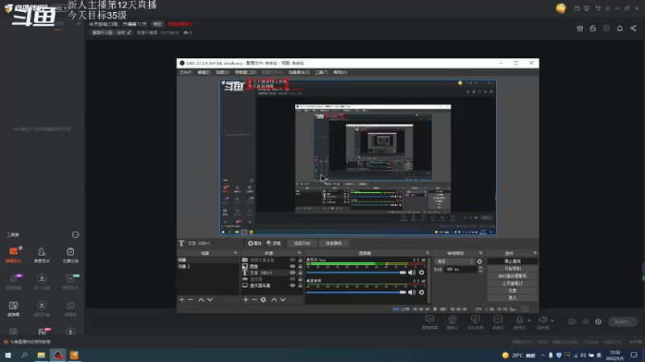Click the round icon beside 工具箱 header
This screenshot has width=645, height=362.
click(75, 235)
